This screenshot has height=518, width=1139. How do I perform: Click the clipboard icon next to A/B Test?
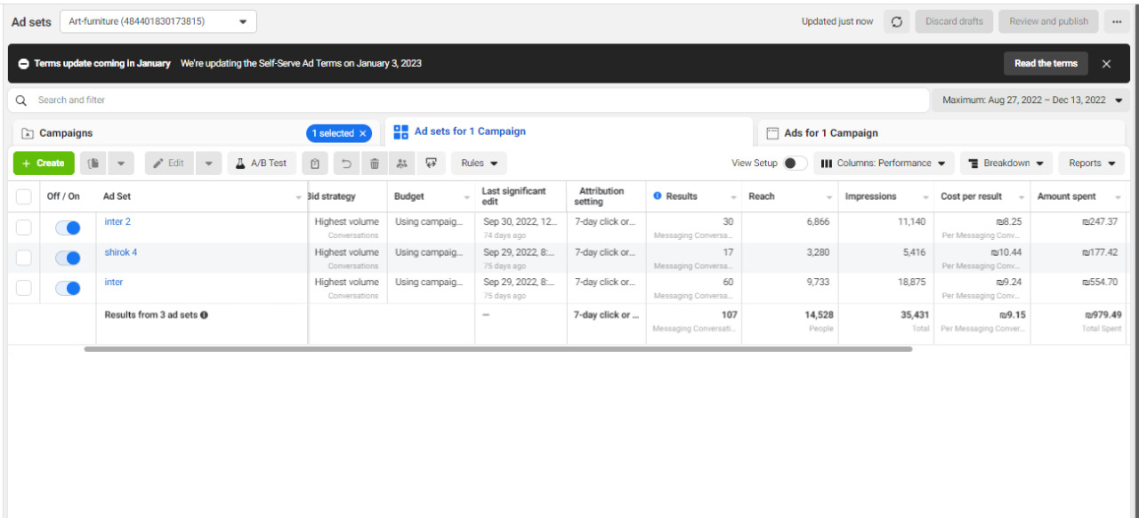(314, 163)
